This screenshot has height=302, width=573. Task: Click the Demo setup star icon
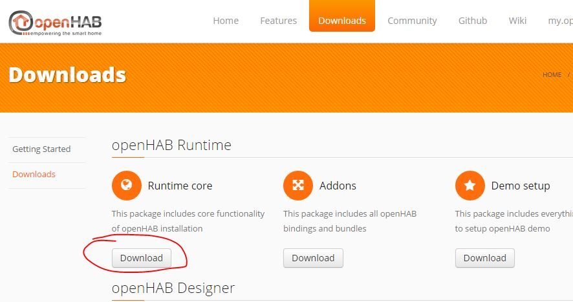(x=470, y=186)
